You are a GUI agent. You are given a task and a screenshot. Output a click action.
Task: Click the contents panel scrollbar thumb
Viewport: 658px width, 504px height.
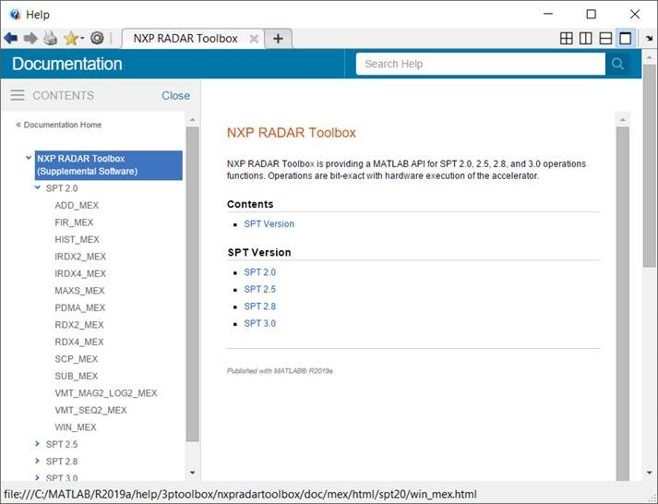click(x=192, y=284)
